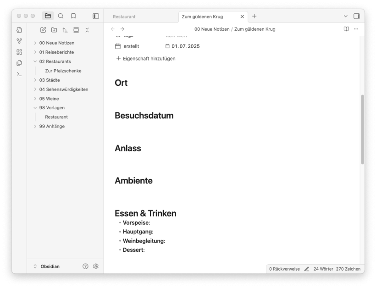Open the search panel icon
This screenshot has height=288, width=376.
(61, 16)
